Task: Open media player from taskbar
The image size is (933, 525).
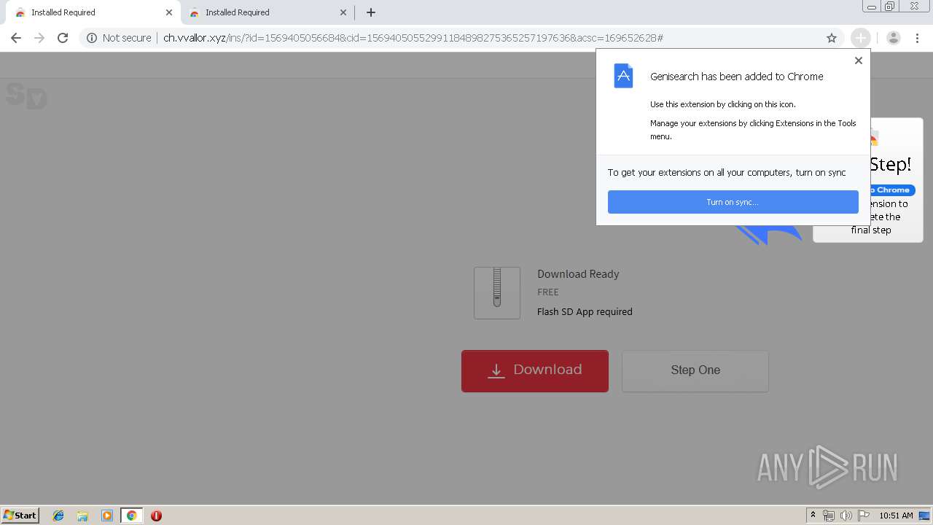Action: coord(107,516)
